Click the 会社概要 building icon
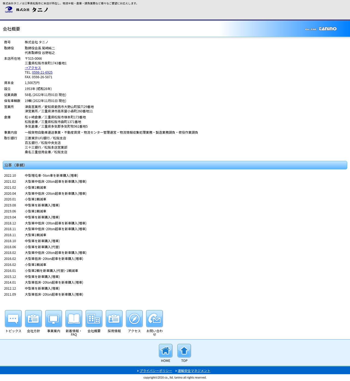The image size is (350, 381). click(94, 318)
